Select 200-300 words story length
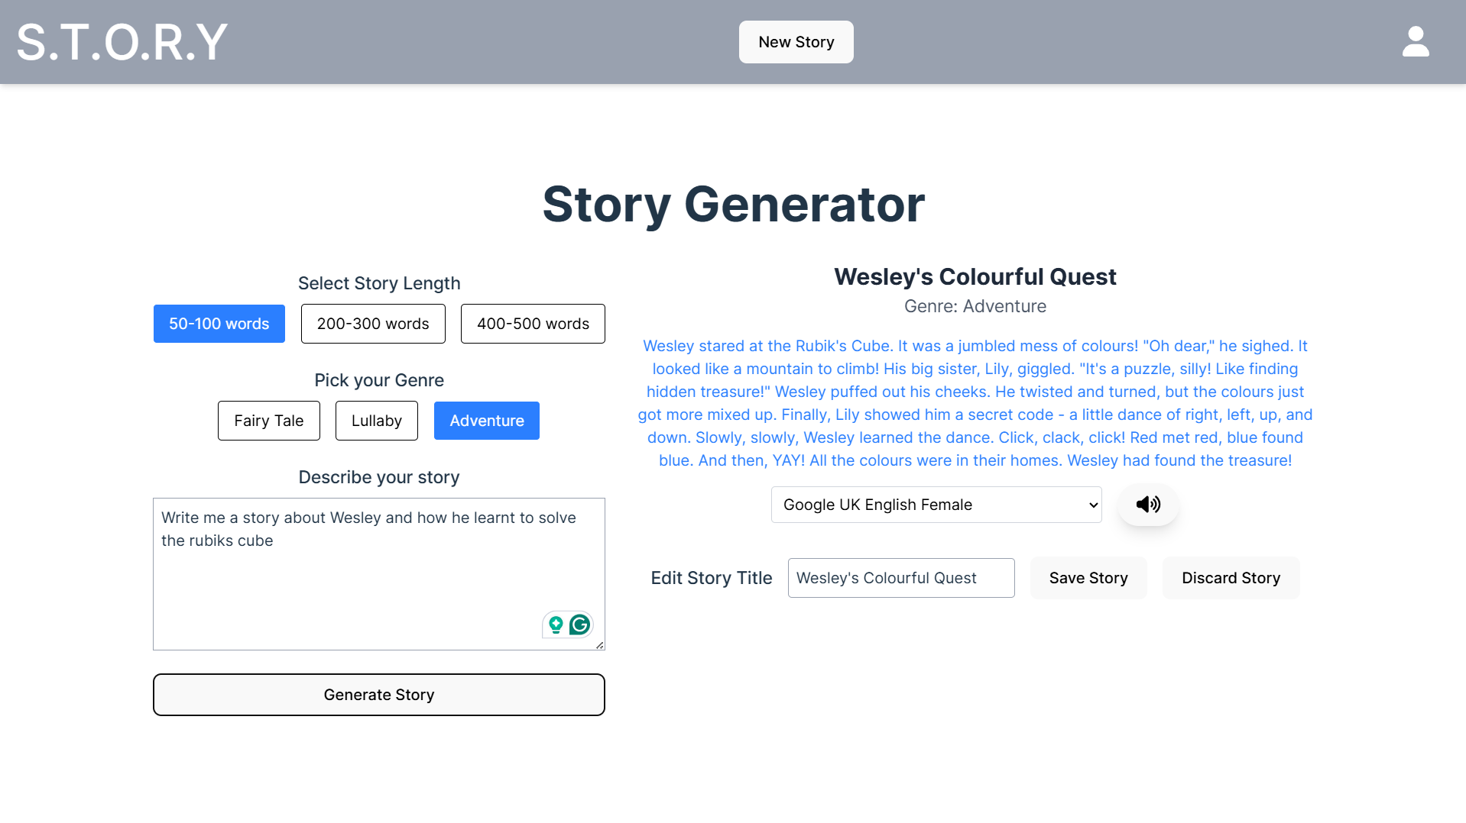 373,324
